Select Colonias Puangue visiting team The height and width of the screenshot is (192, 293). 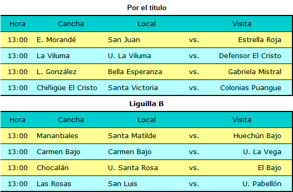250,88
